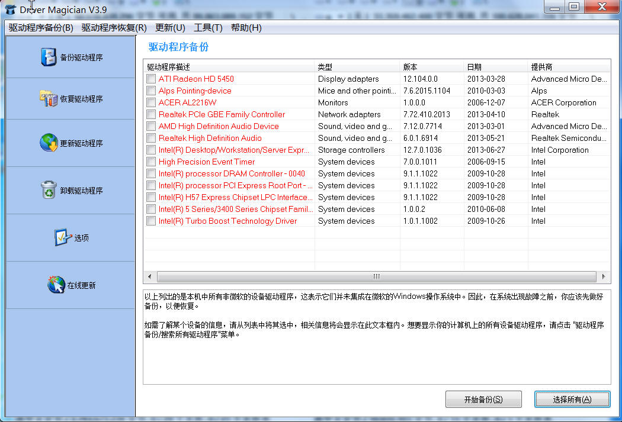Sort by 提供商 column header

569,66
